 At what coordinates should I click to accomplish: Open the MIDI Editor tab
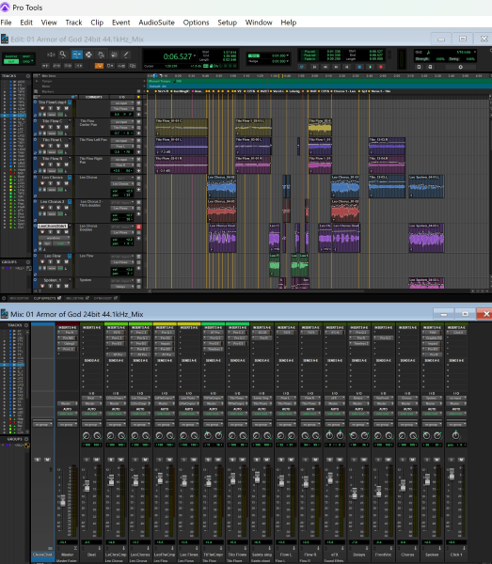pyautogui.click(x=19, y=298)
